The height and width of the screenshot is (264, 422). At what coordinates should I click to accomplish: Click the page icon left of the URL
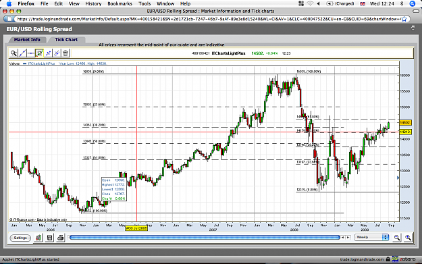(9, 19)
